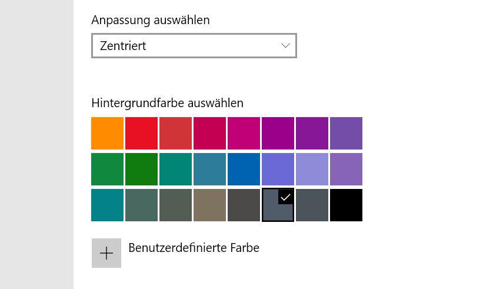483x289 pixels.
Task: Choose the purple swatch at top right
Action: [x=346, y=134]
